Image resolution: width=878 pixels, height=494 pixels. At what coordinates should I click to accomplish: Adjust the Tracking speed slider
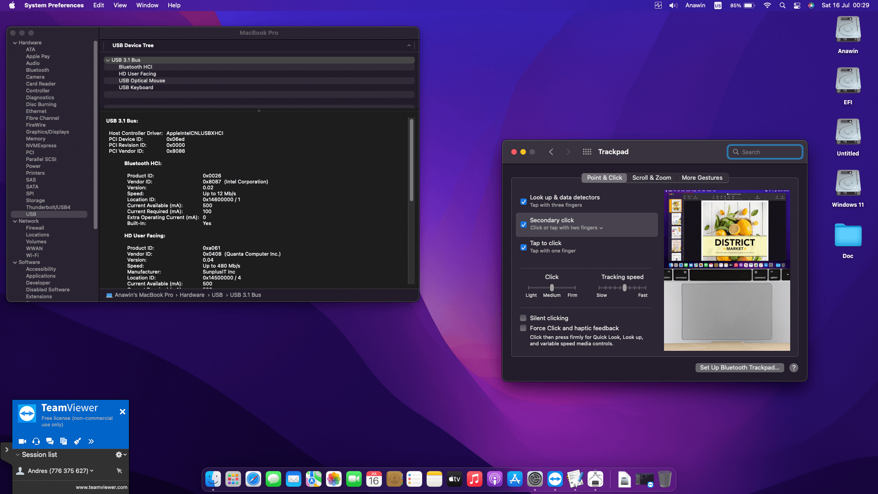tap(622, 288)
